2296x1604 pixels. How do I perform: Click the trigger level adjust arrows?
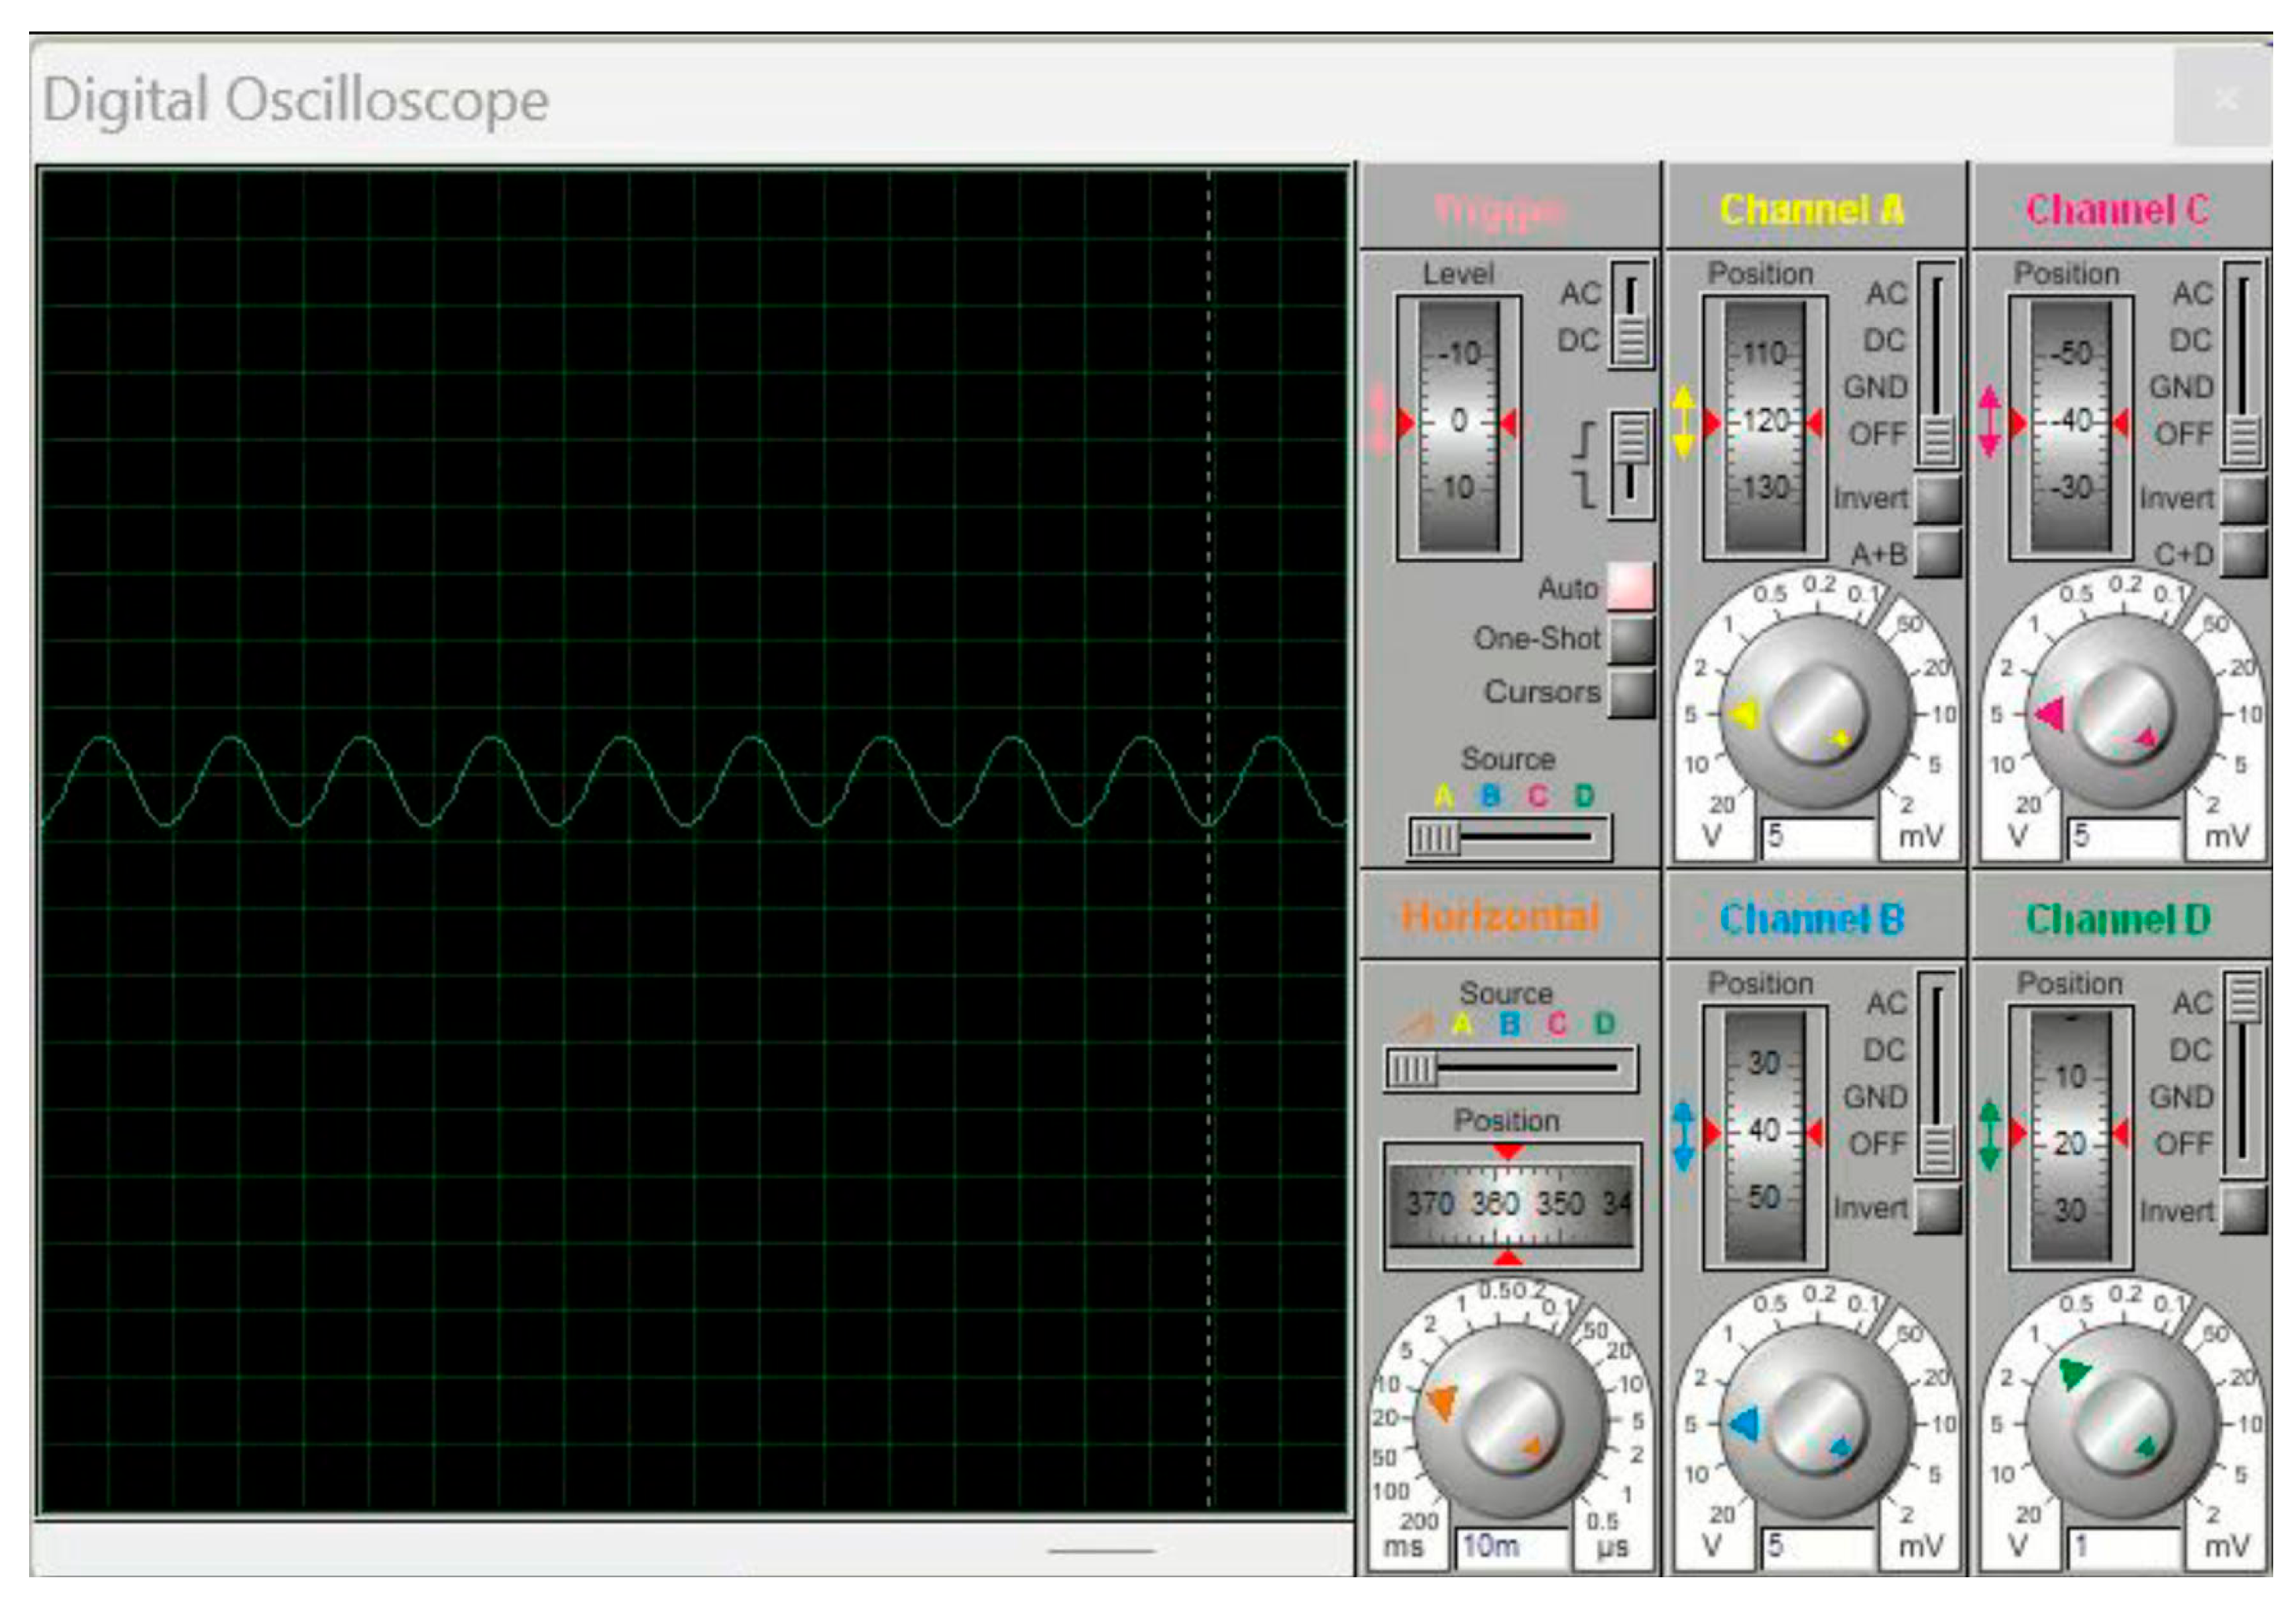pos(1380,422)
